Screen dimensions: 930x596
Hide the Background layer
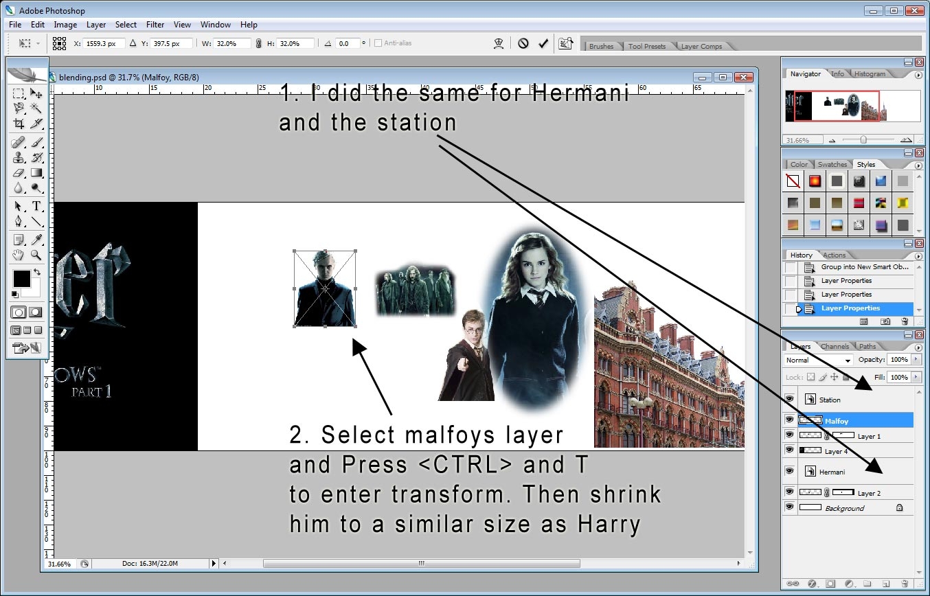point(789,508)
